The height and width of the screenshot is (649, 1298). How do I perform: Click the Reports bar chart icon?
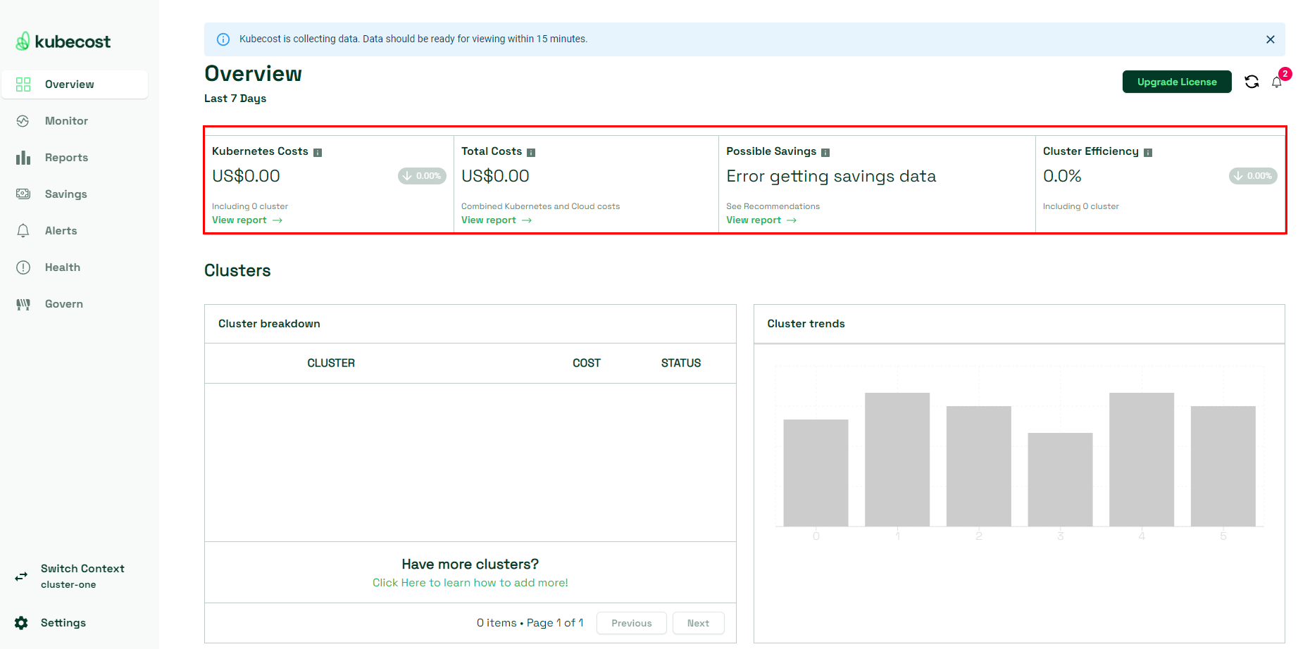point(23,158)
